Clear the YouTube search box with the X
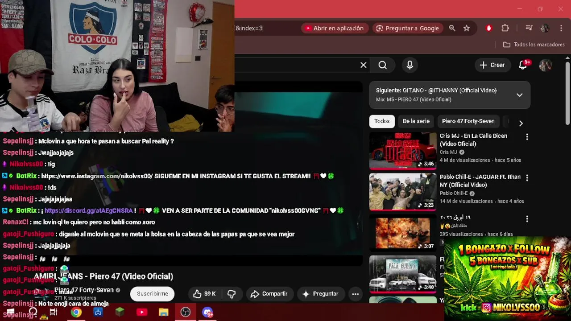 click(364, 65)
